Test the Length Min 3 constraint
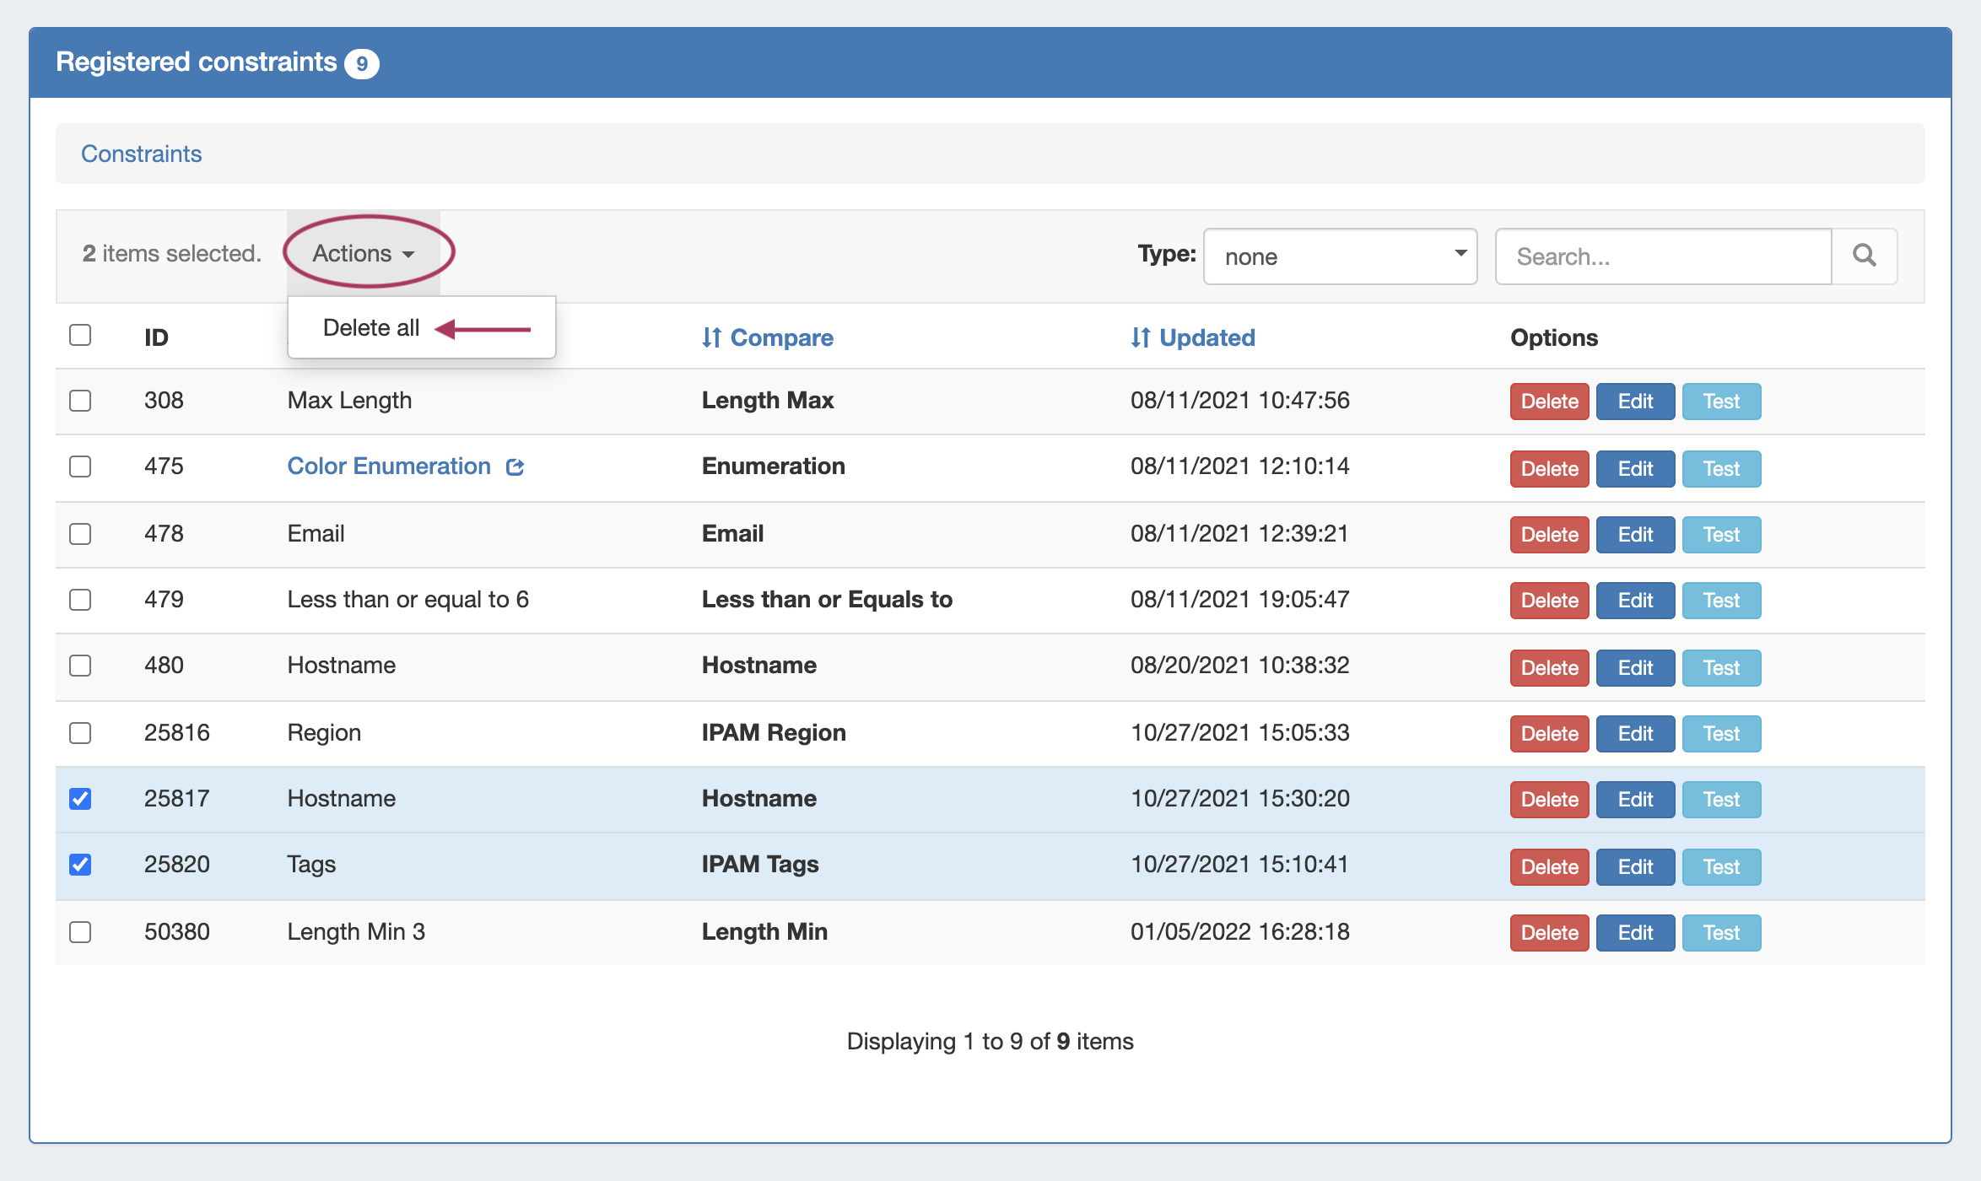1981x1181 pixels. point(1721,932)
